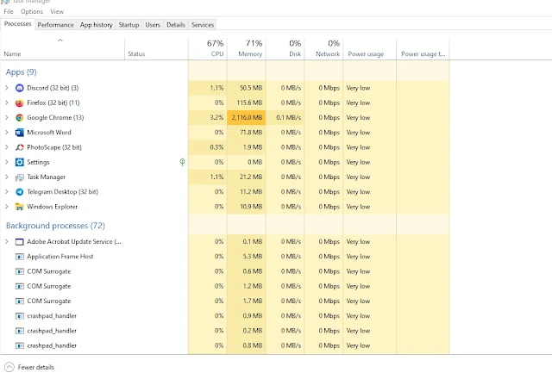This screenshot has height=379, width=552.
Task: Expand the Discord process group
Action: tap(7, 88)
